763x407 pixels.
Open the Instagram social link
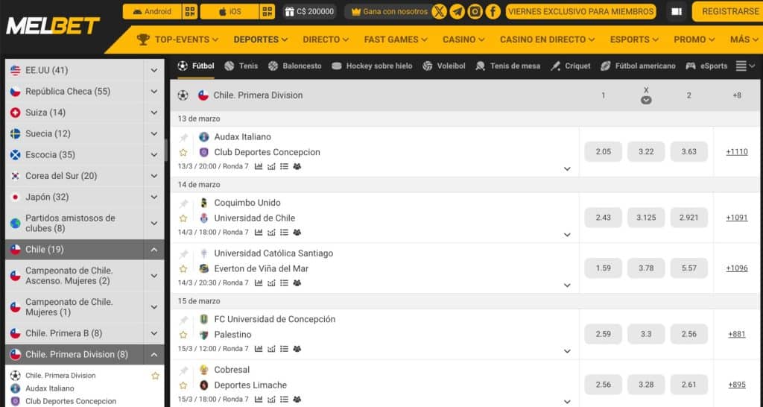(x=475, y=11)
